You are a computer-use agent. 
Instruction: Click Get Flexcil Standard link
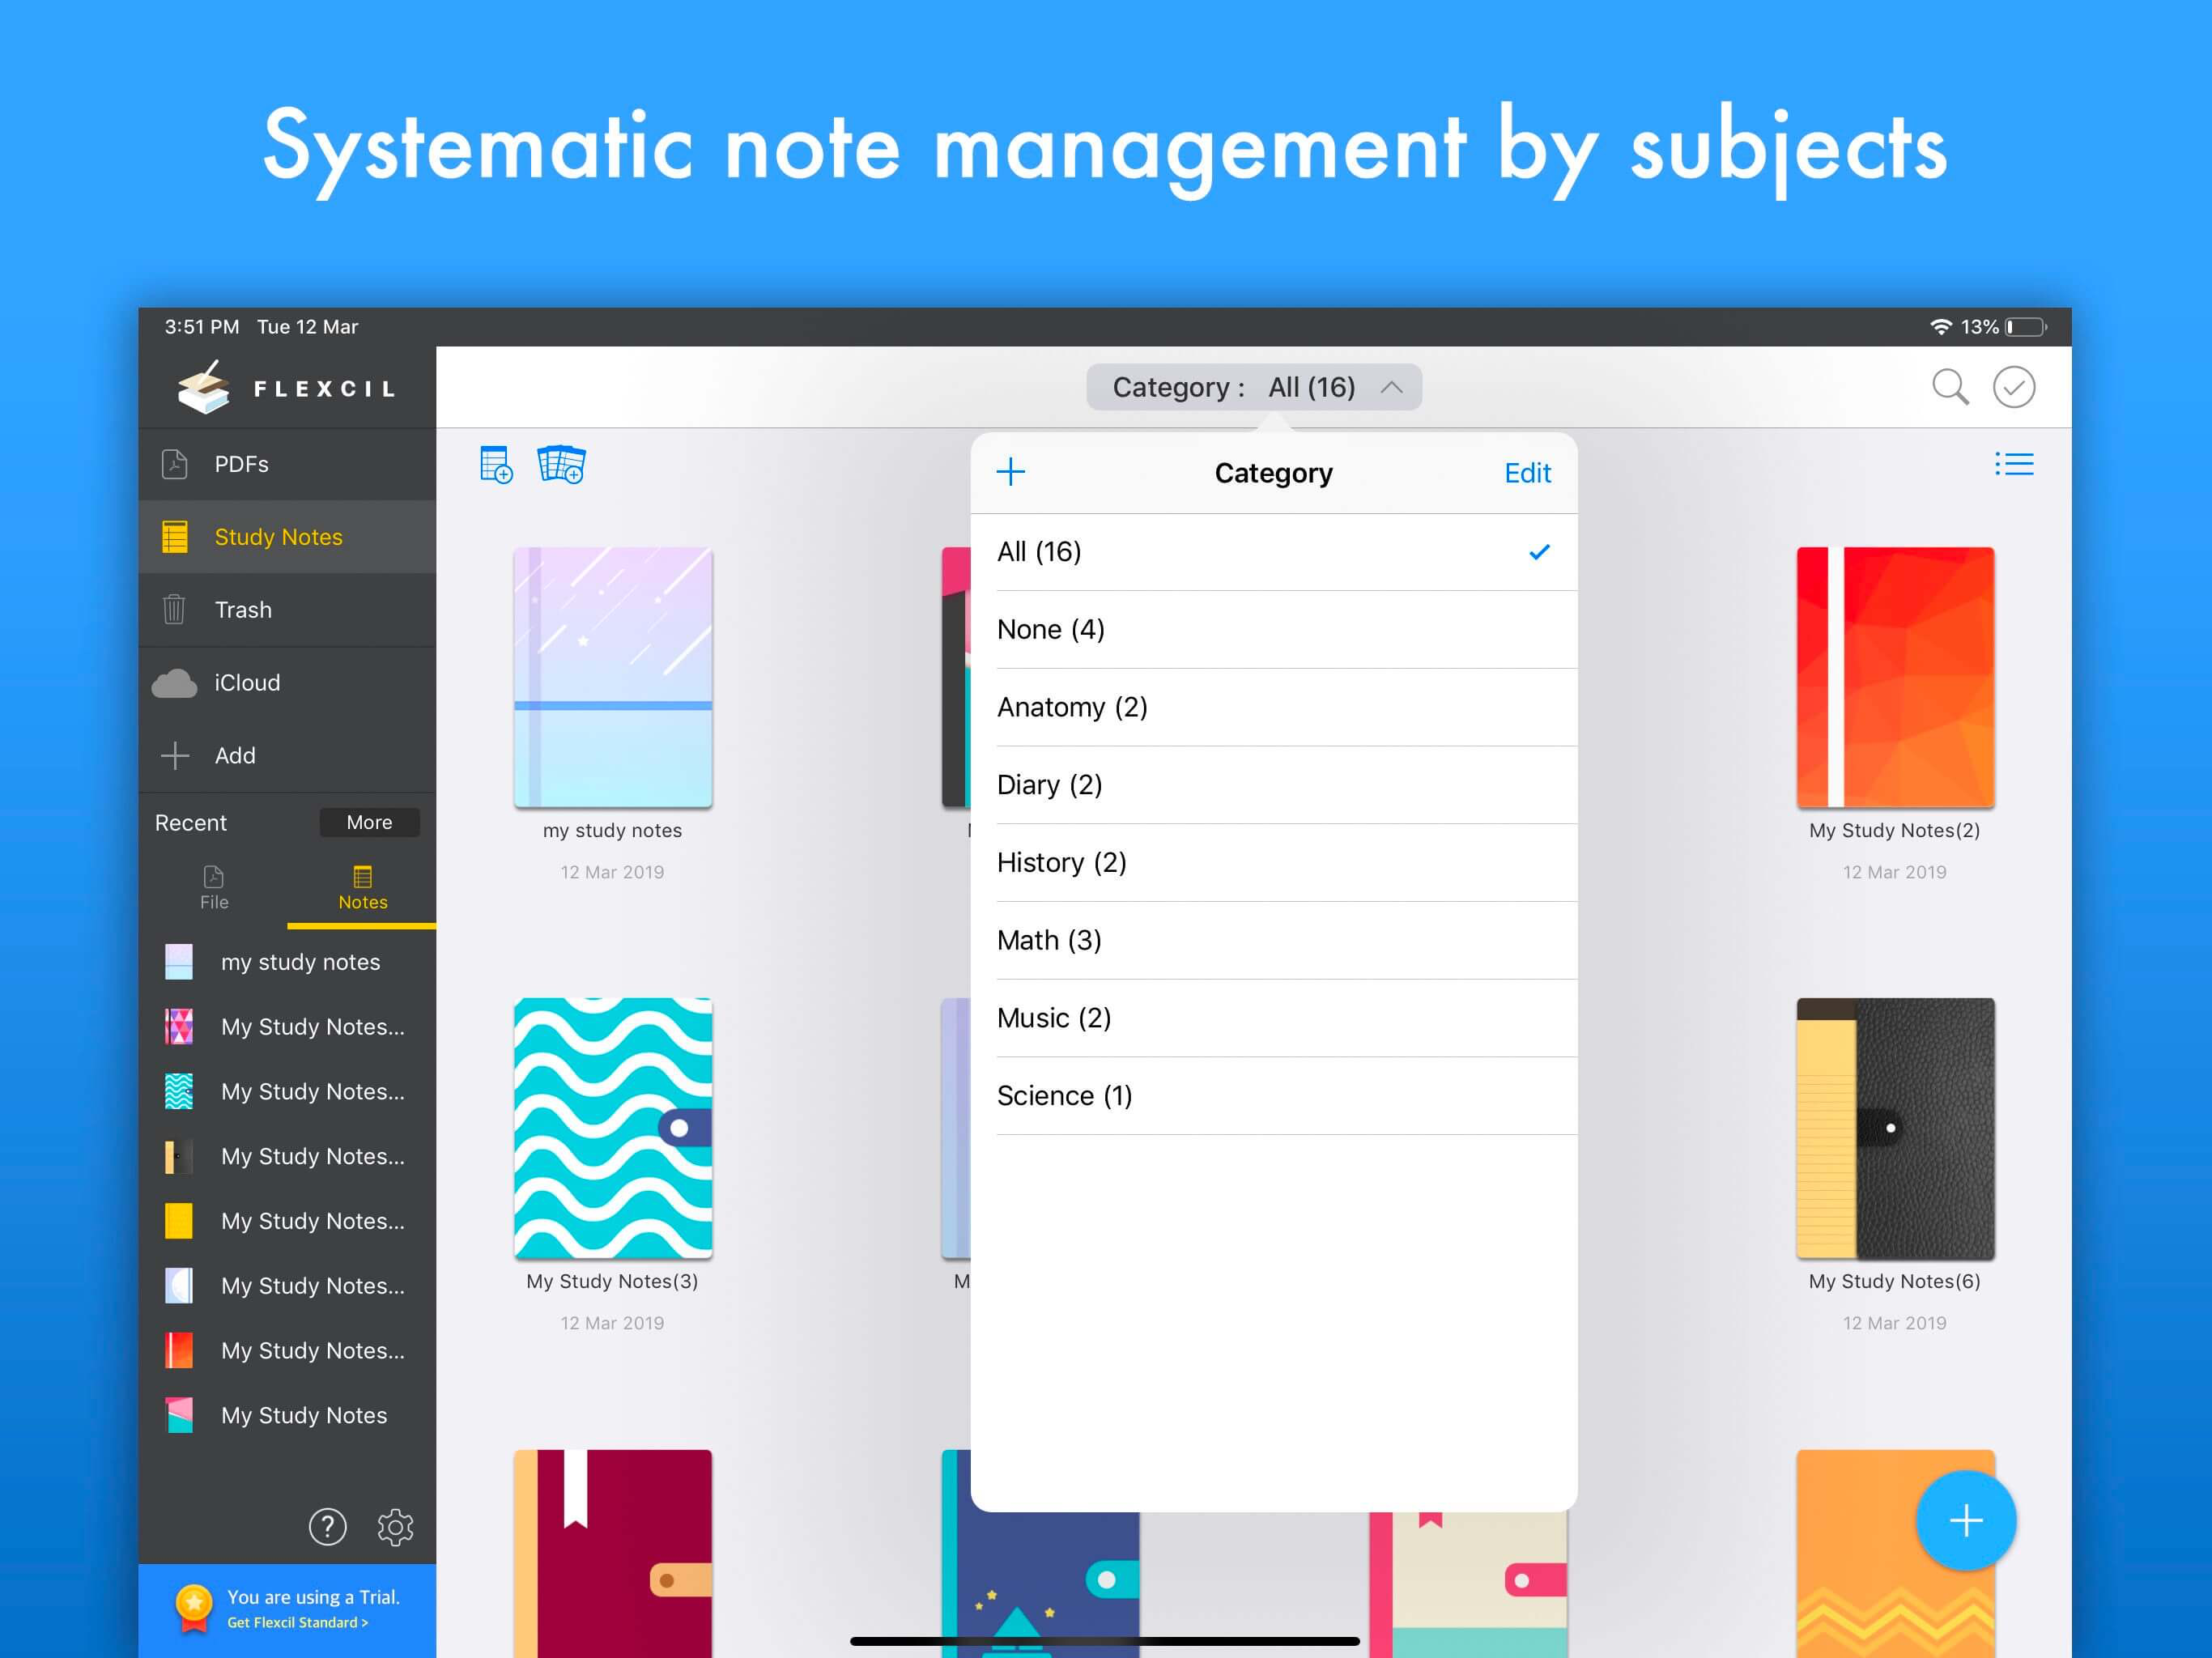[x=297, y=1622]
